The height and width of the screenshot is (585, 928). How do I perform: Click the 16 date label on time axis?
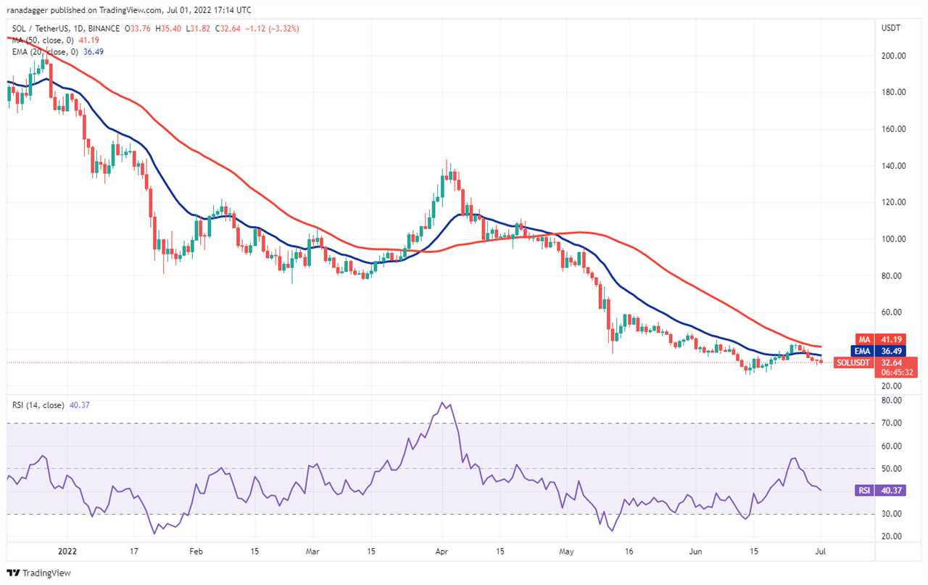[x=629, y=551]
